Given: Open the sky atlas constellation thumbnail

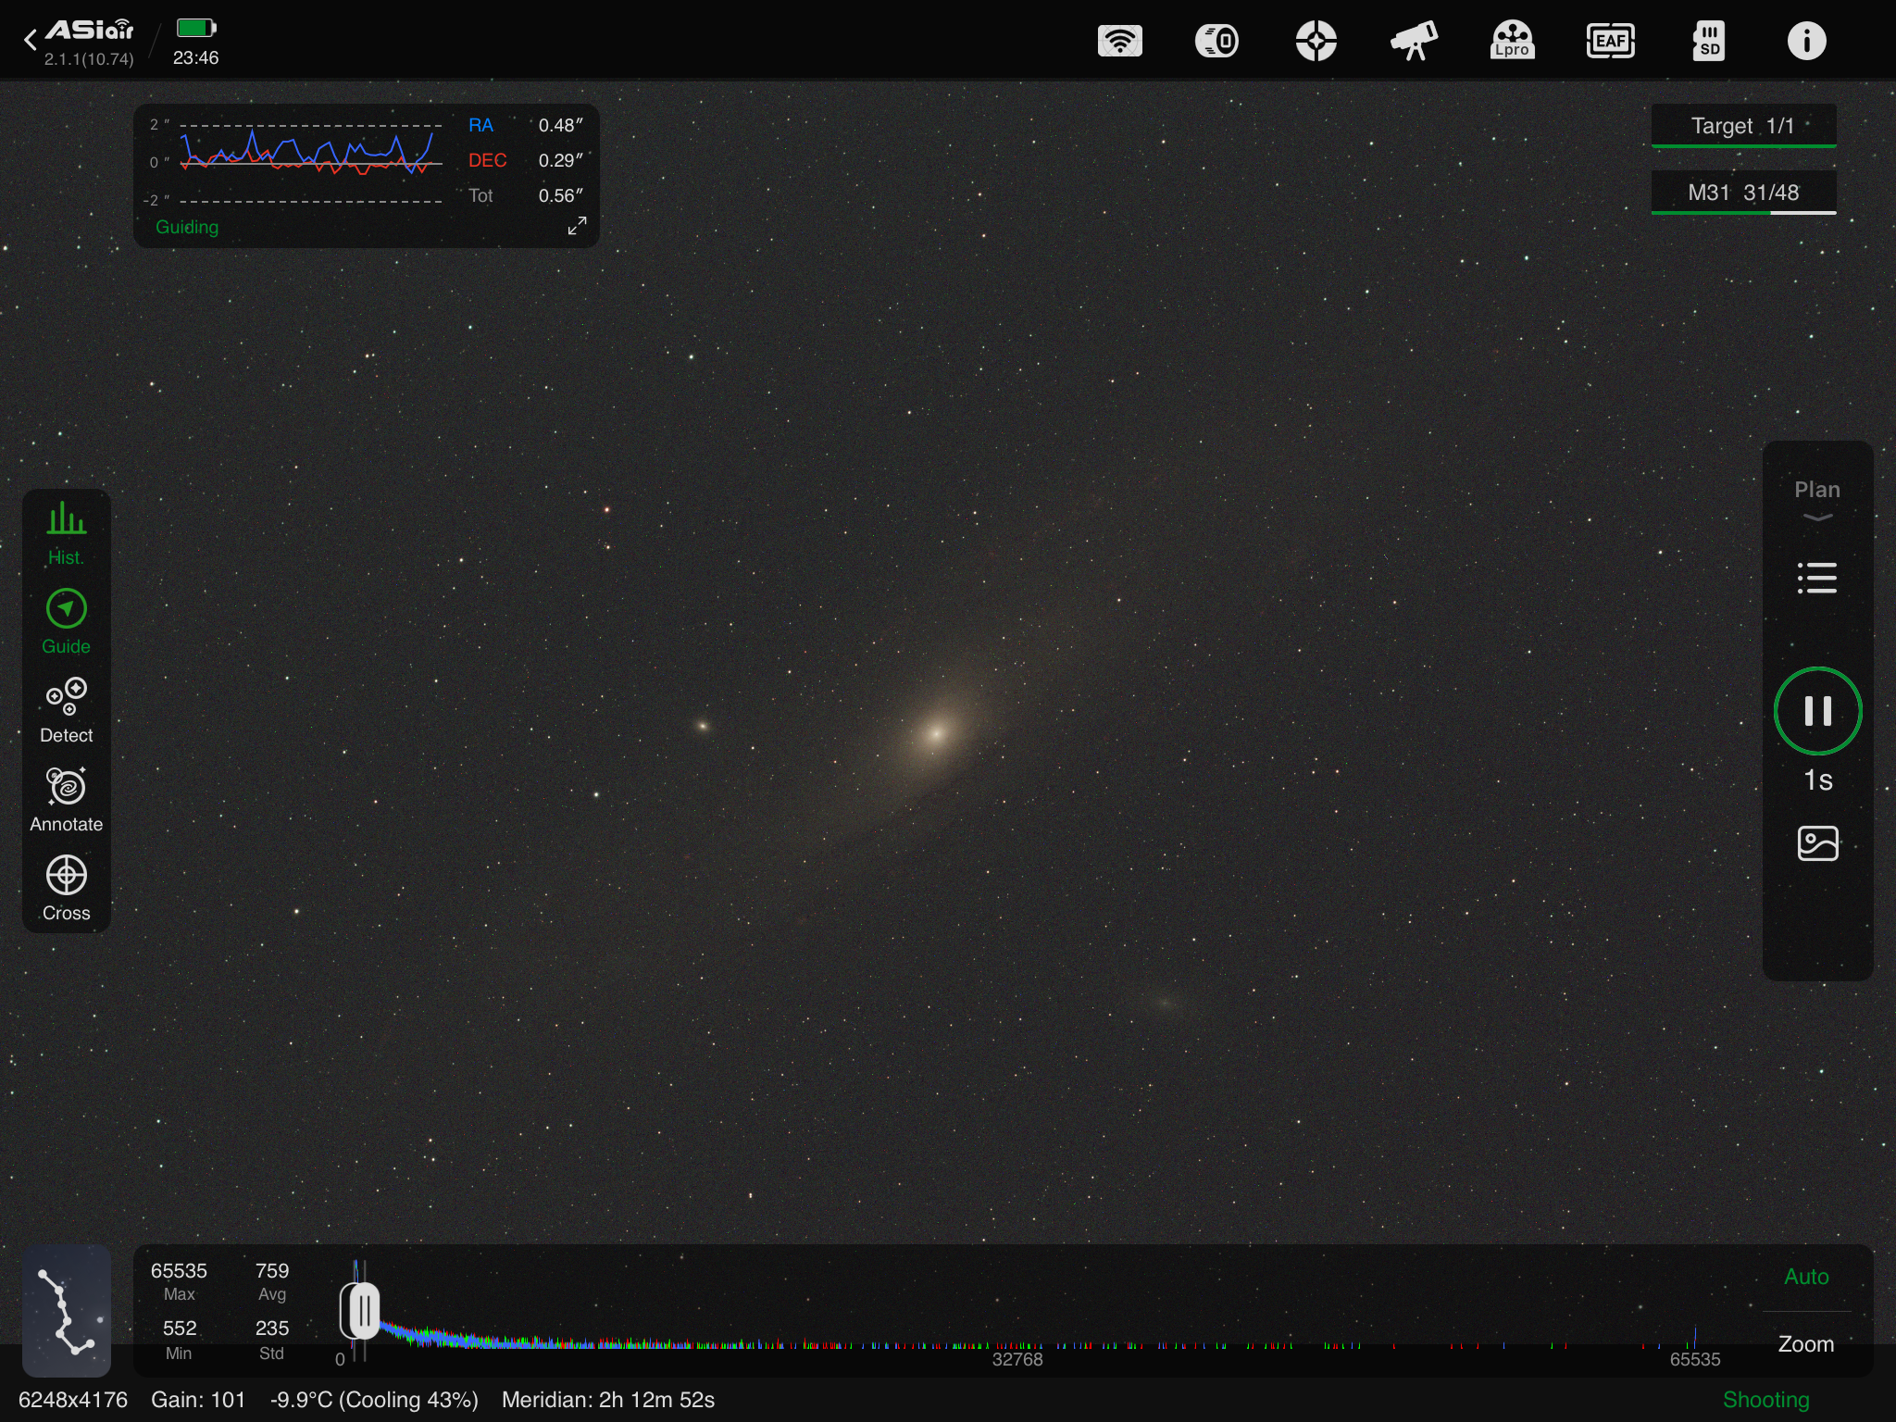Looking at the screenshot, I should pyautogui.click(x=67, y=1311).
